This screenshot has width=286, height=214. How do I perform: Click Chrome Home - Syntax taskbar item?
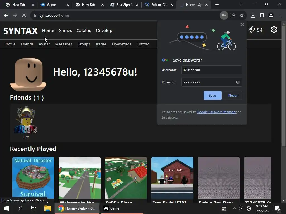(77, 208)
